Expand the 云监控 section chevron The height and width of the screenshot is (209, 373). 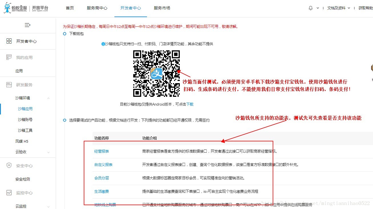coord(48,206)
